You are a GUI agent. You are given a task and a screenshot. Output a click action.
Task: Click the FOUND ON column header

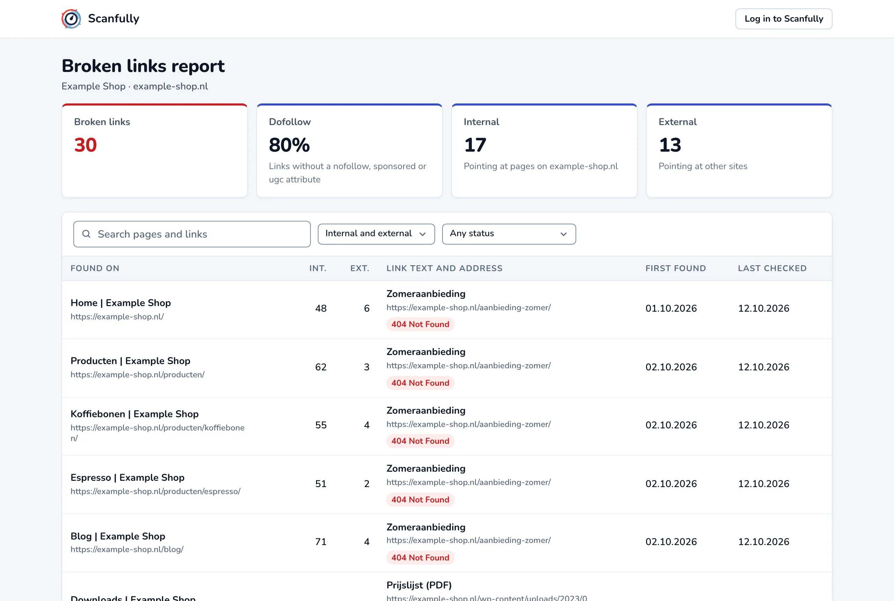point(95,268)
